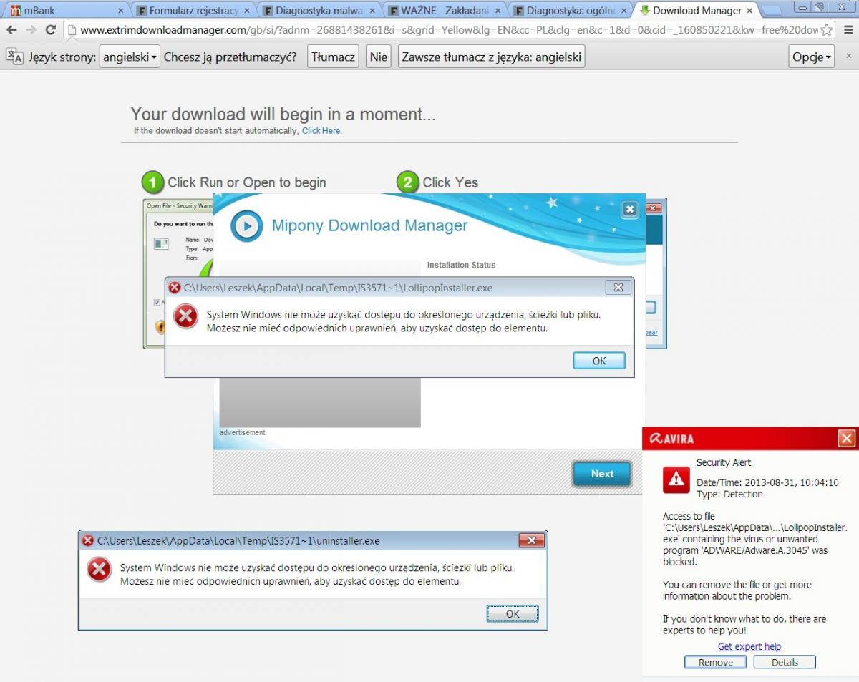859x682 pixels.
Task: Open the angielski language dropdown
Action: 129,57
